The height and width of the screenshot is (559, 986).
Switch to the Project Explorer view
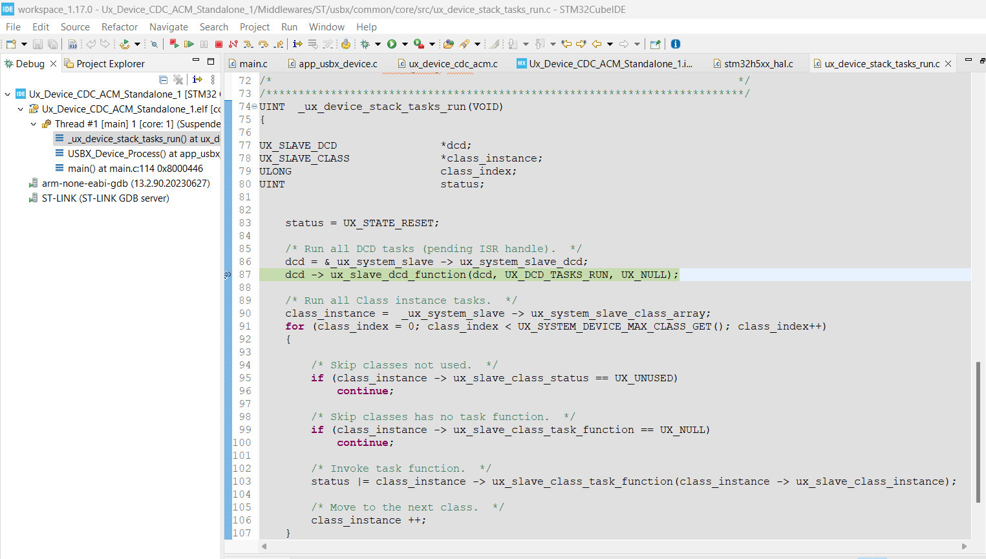coord(110,64)
